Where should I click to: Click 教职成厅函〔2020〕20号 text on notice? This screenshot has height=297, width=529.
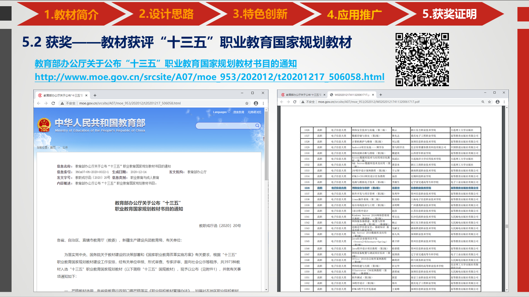(x=220, y=226)
